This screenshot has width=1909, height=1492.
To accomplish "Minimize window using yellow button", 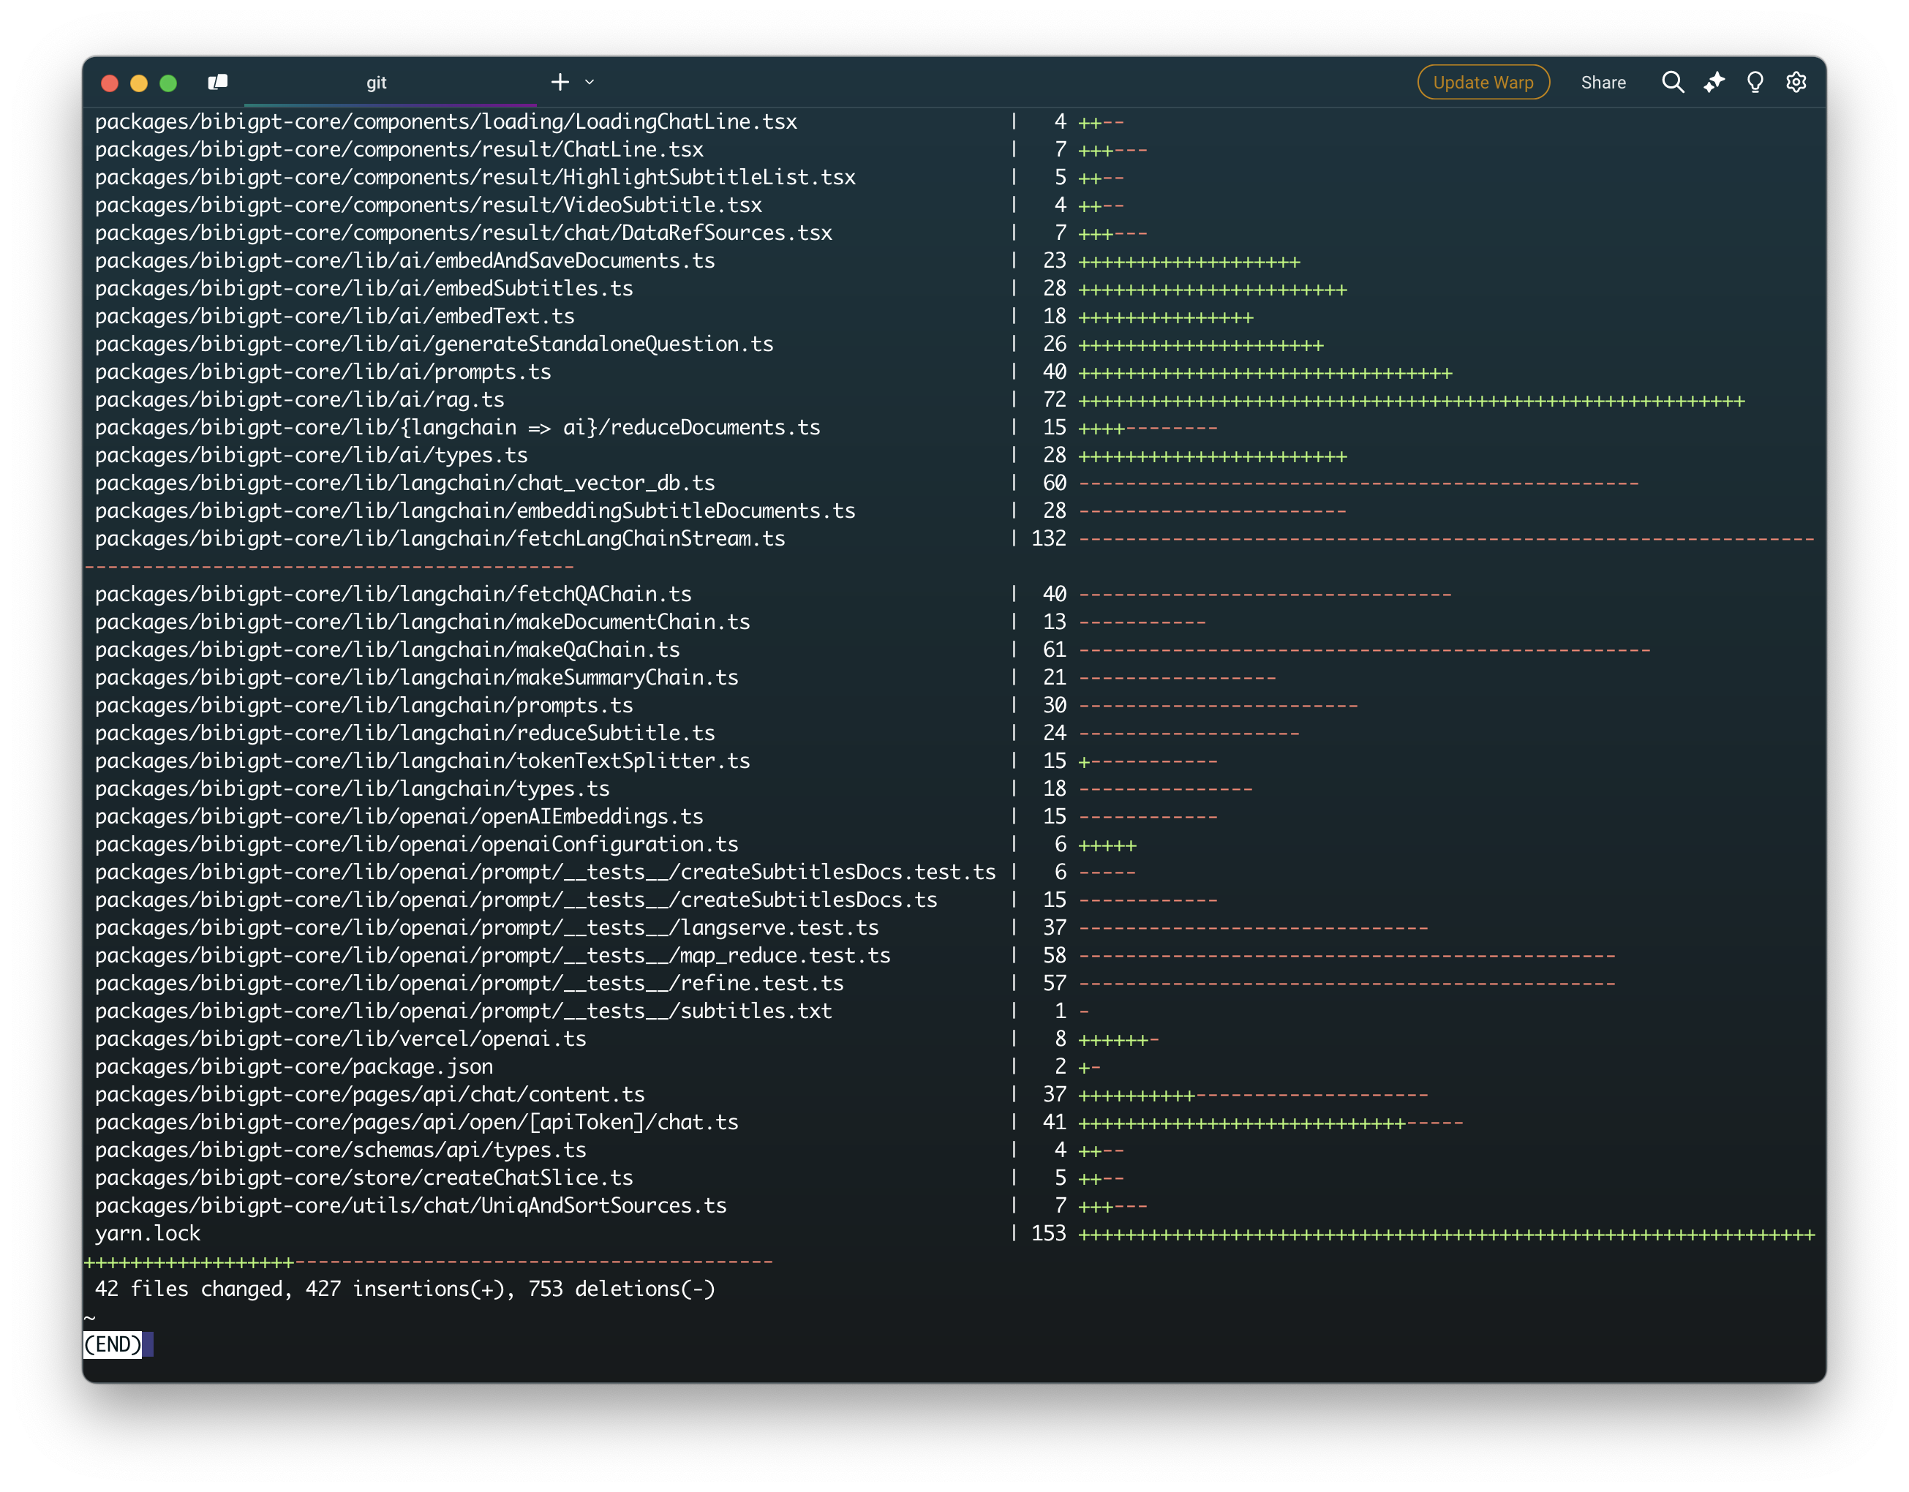I will [x=139, y=83].
